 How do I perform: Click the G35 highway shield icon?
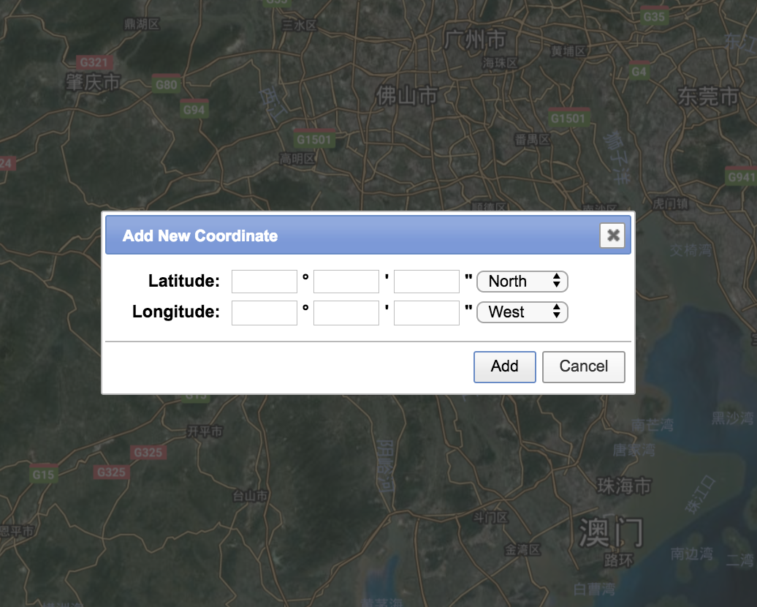(654, 16)
